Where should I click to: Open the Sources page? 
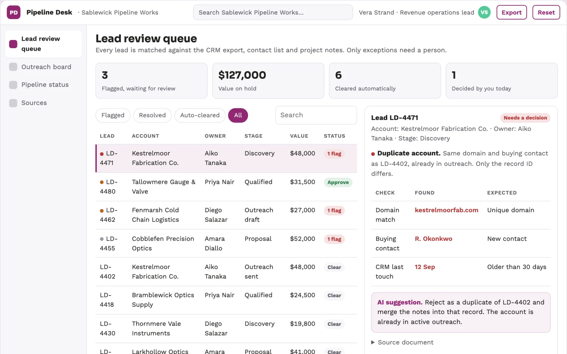coord(43,103)
